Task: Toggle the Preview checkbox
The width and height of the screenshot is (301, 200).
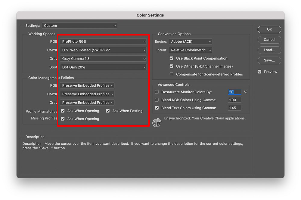Action: click(x=259, y=72)
